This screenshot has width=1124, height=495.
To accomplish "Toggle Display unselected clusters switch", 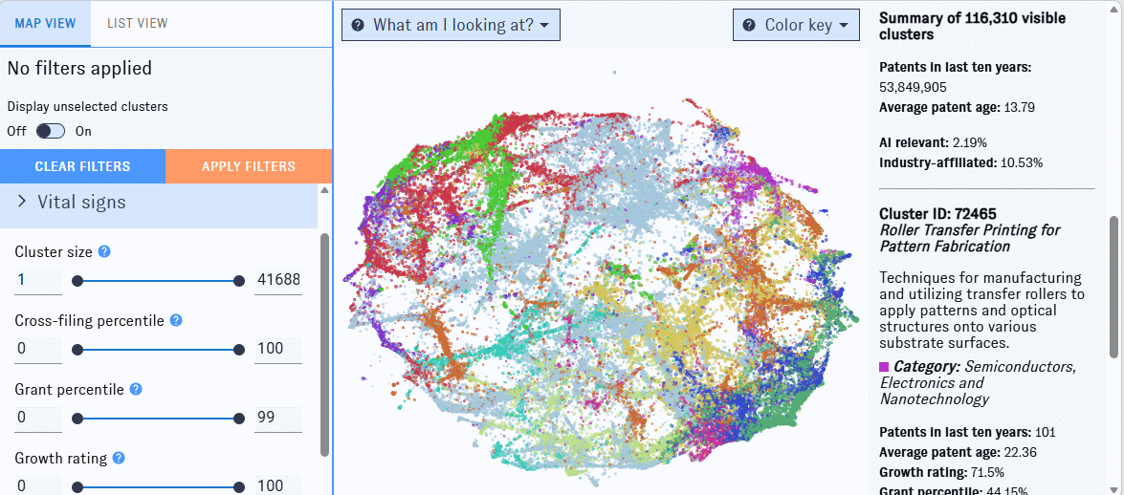I will pyautogui.click(x=50, y=131).
